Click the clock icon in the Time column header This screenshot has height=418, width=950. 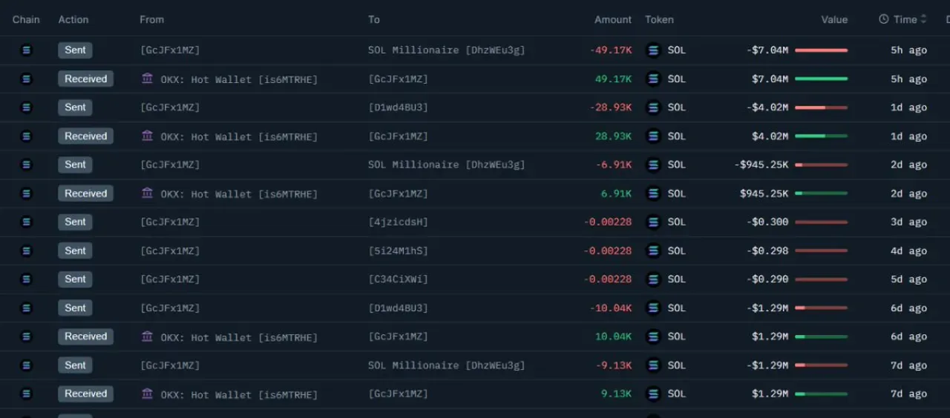884,19
